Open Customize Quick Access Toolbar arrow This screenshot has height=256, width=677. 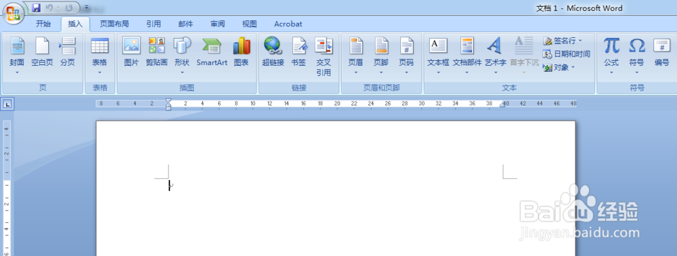tap(87, 7)
